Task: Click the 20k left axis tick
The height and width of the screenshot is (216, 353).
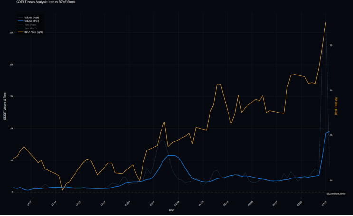Action: (11, 65)
